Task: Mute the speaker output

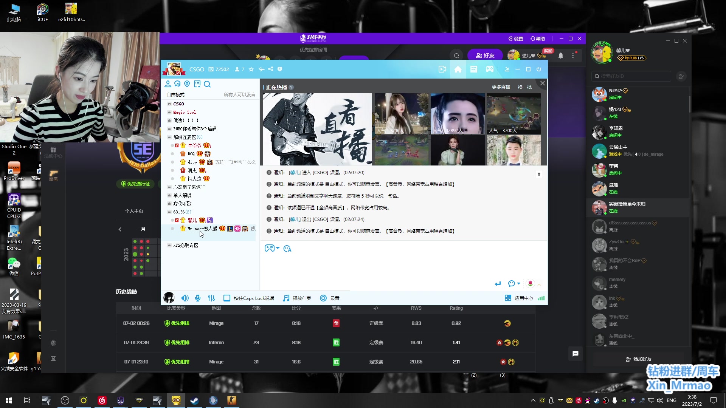Action: point(185,298)
